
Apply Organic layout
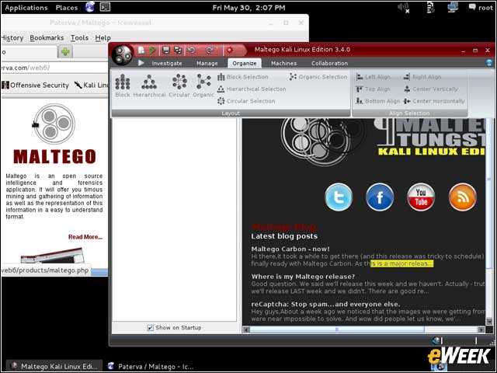coord(203,85)
